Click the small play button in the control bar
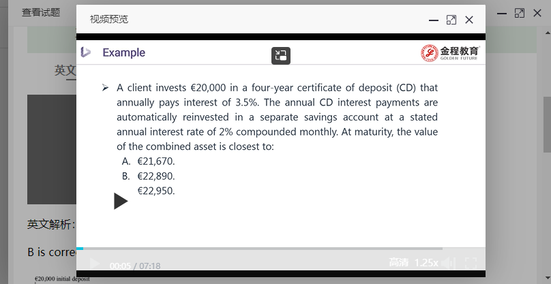This screenshot has height=284, width=551. (95, 264)
